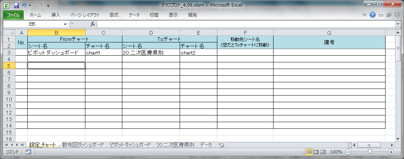
Task: Switch to the 散布図ダッシュボード sheet tab
Action: coord(83,145)
